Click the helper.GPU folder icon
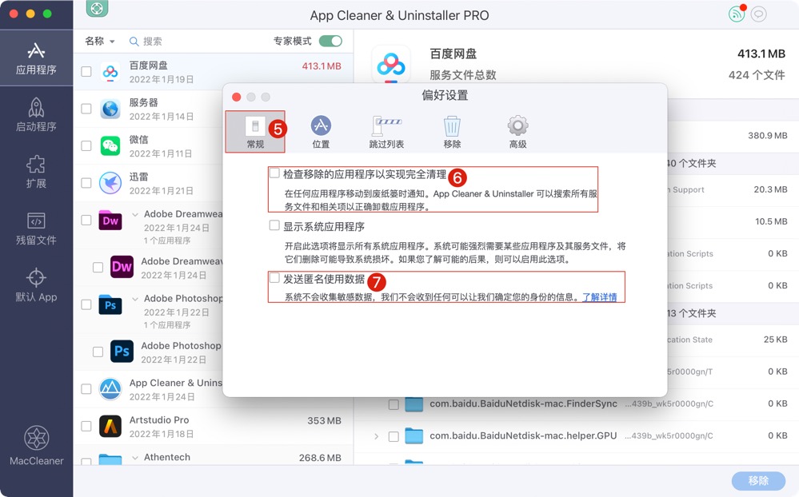Viewport: 799px width, 497px height. point(413,436)
